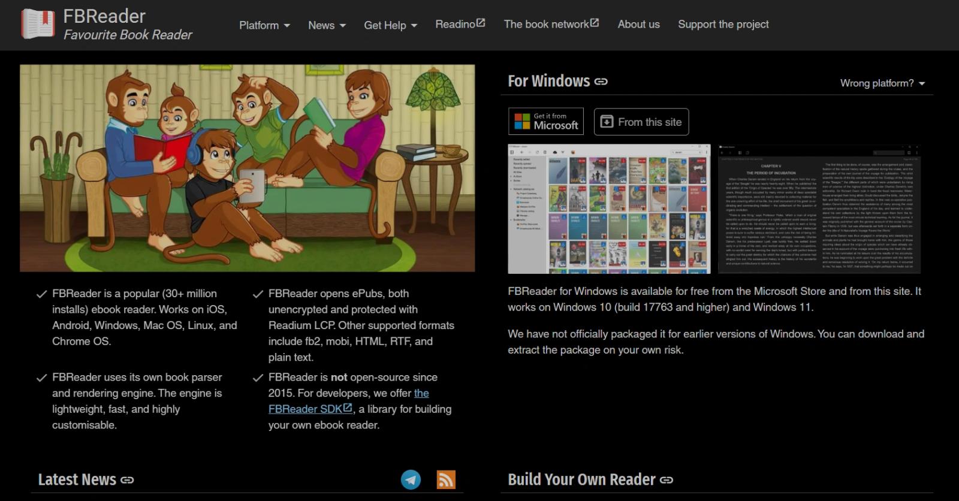Click download box icon in From this site

point(607,122)
